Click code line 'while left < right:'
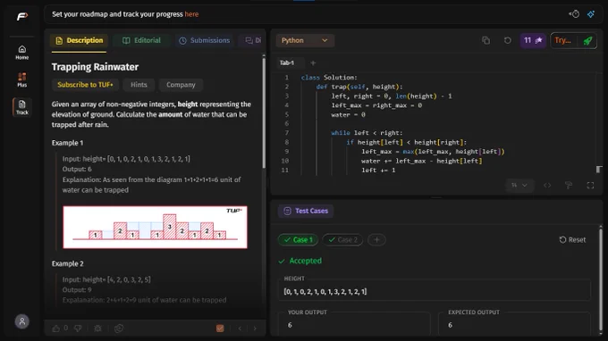Screen dimensions: 608x341 (367, 133)
